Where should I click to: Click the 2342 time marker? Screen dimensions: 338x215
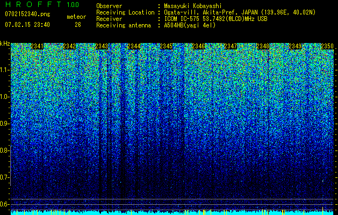coord(69,46)
